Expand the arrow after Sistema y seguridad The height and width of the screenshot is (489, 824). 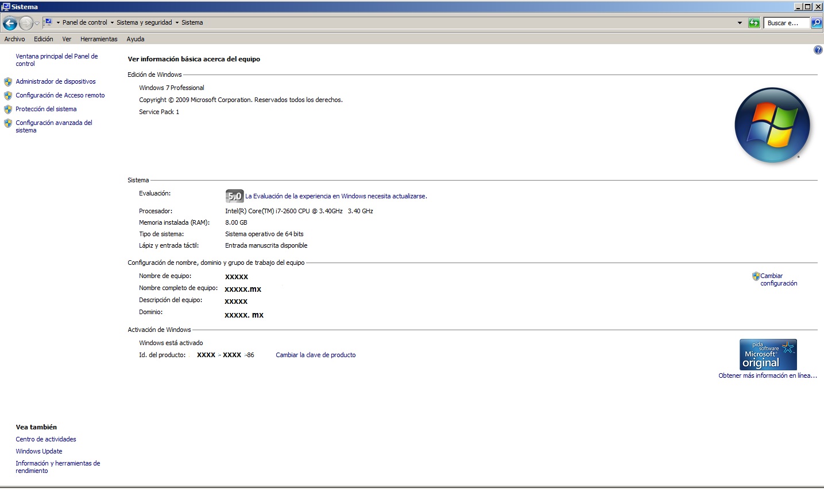[x=177, y=23]
